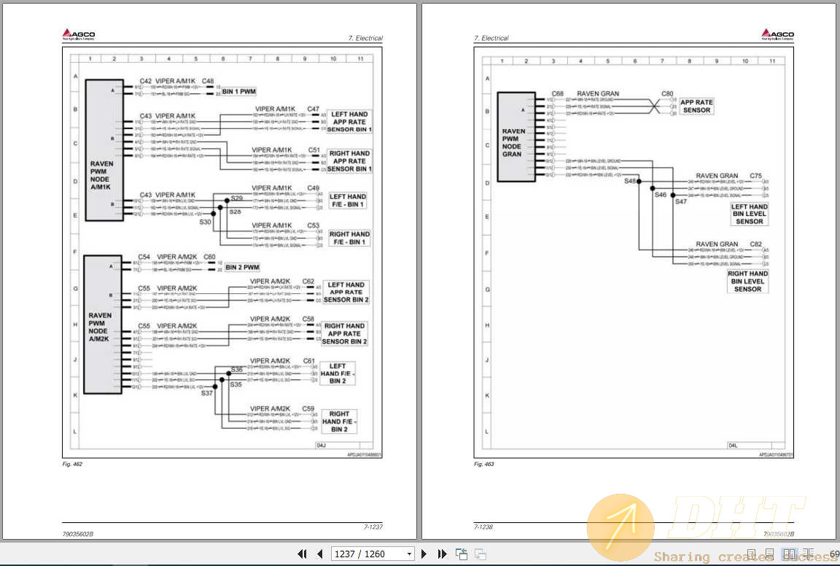Click RIGHT HAND BIN LEVEL SENSOR label
840x566 pixels.
748,282
